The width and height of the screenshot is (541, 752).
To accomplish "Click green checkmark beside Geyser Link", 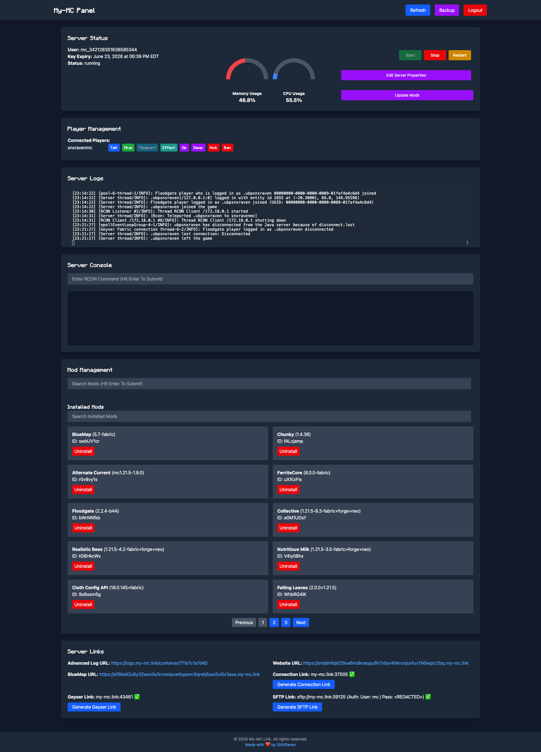I will (137, 697).
